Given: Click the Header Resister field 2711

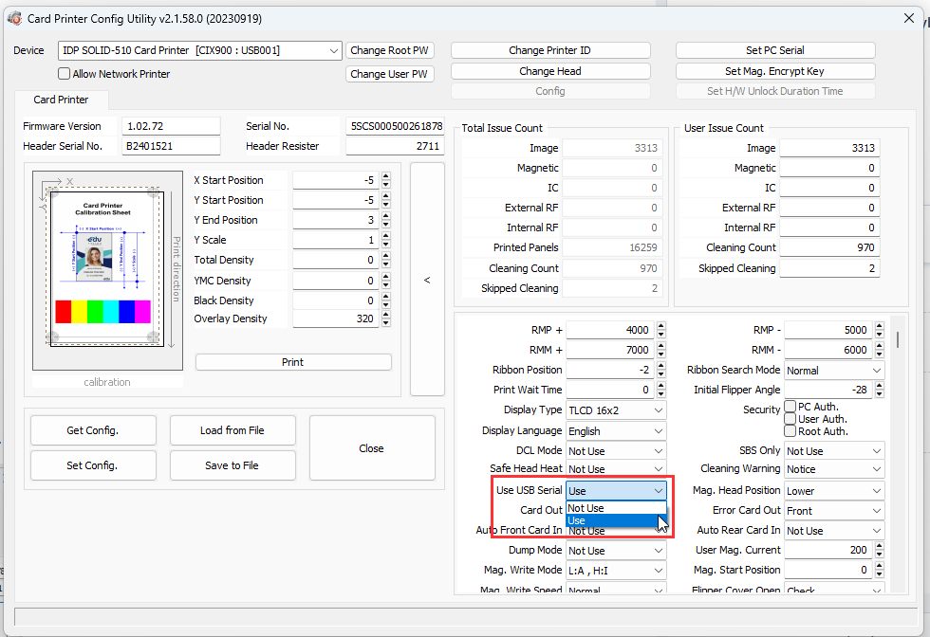Looking at the screenshot, I should click(395, 146).
